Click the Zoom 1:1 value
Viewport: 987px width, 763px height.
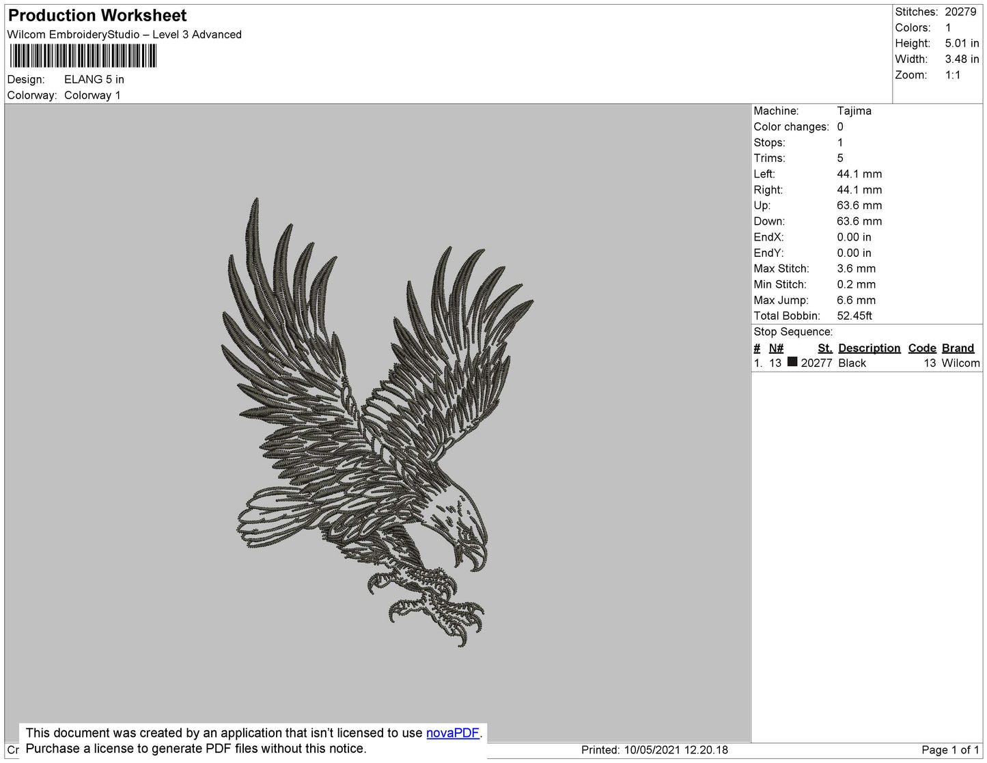(x=953, y=75)
